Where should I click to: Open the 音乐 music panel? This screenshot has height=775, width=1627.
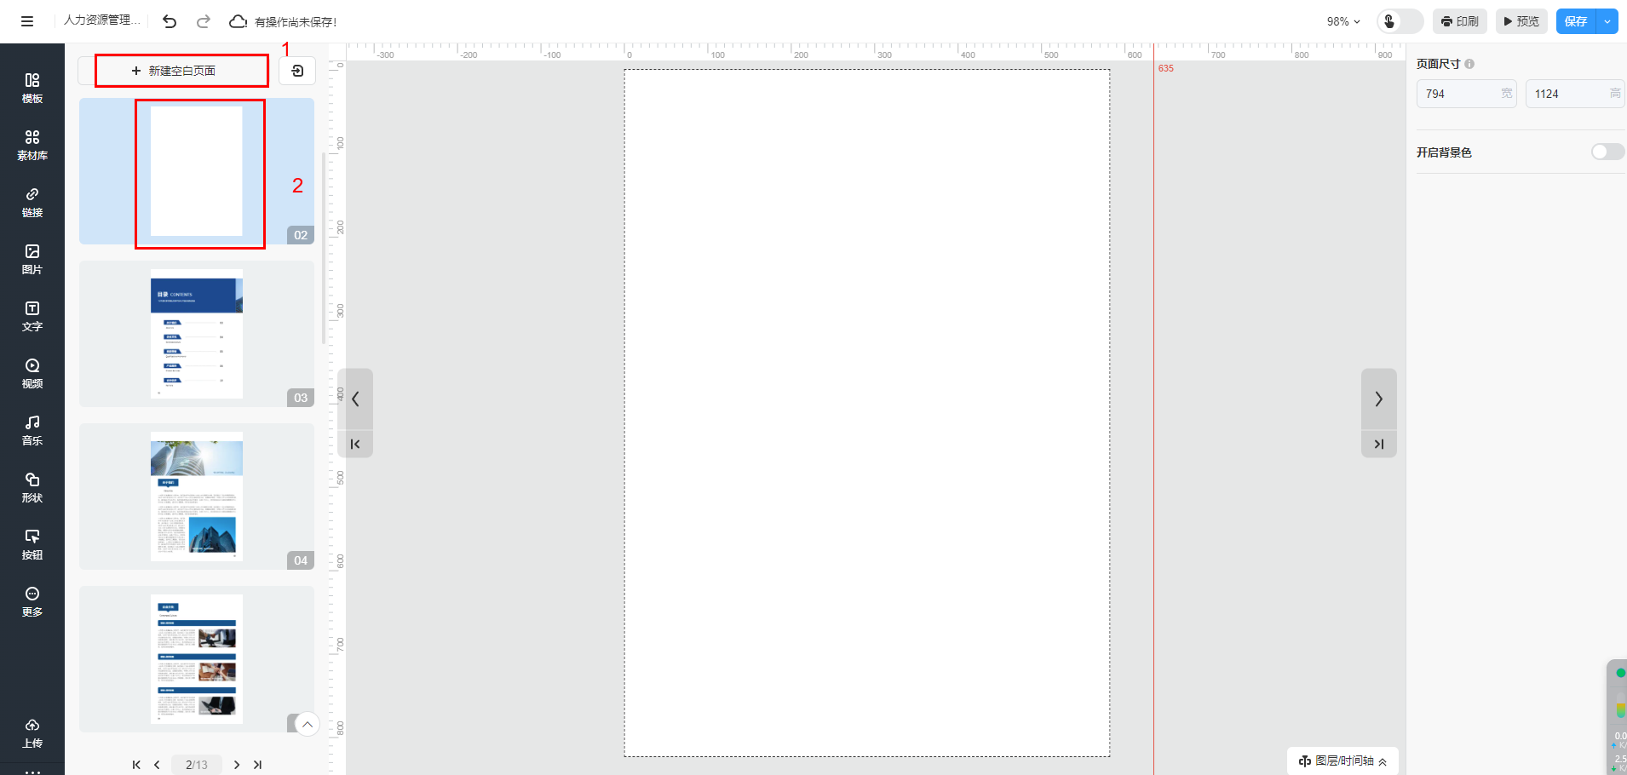[32, 430]
